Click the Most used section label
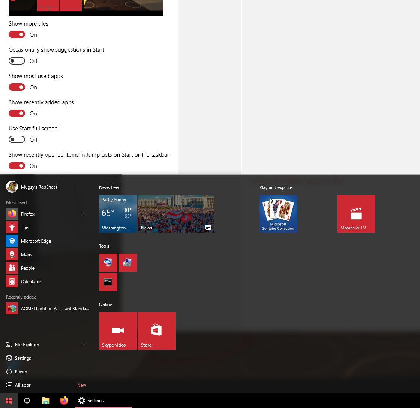Viewport: 420px width, 408px height. [x=16, y=202]
